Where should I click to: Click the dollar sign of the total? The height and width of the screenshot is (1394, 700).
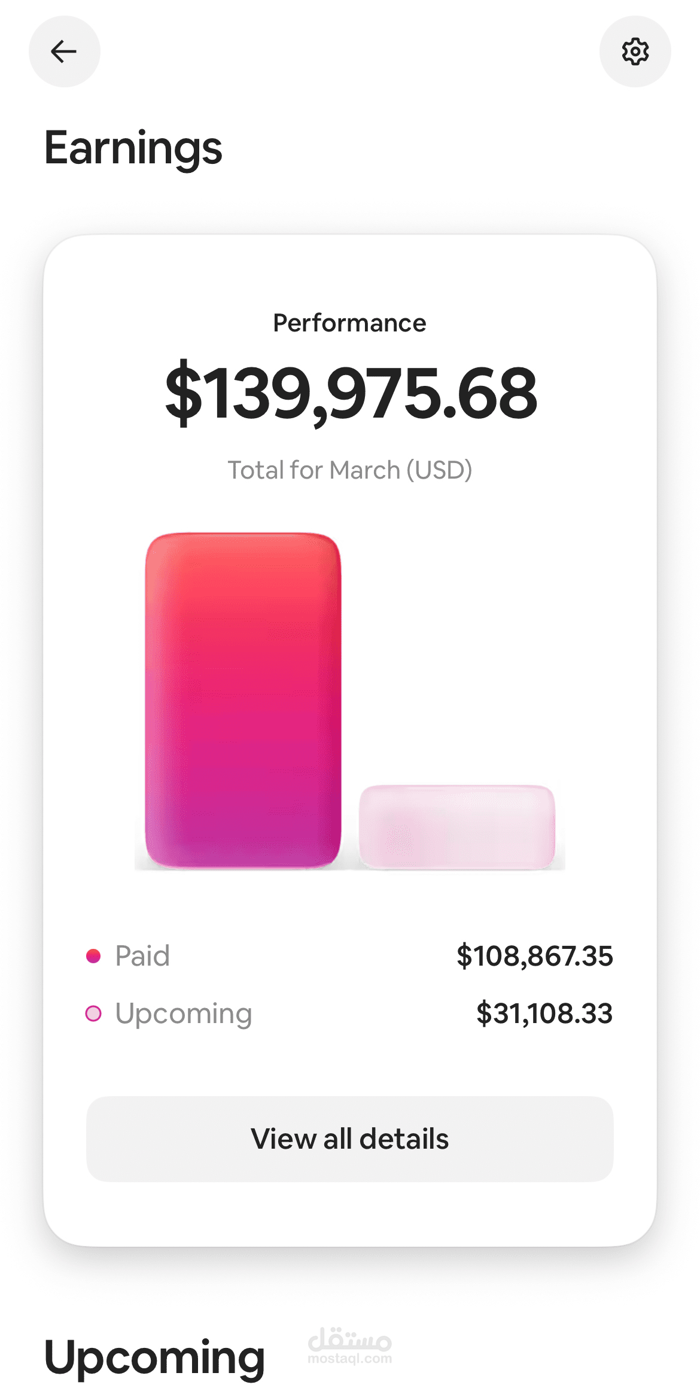tap(184, 393)
